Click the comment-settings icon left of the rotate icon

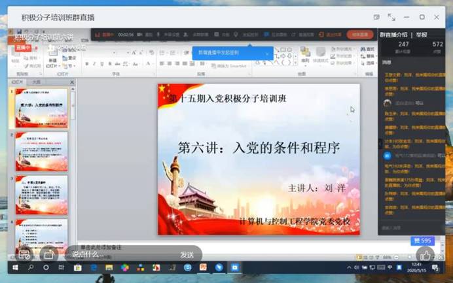click(x=25, y=255)
